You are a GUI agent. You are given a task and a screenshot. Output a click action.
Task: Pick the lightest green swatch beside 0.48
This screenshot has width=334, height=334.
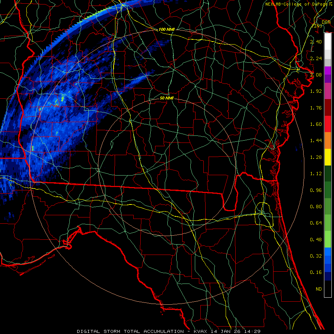[328, 239]
